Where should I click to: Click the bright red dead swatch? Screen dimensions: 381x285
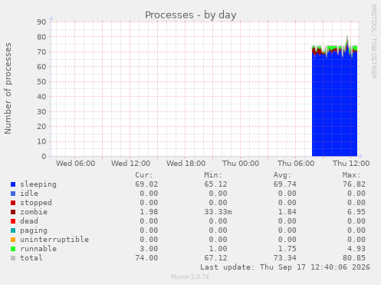click(x=13, y=221)
